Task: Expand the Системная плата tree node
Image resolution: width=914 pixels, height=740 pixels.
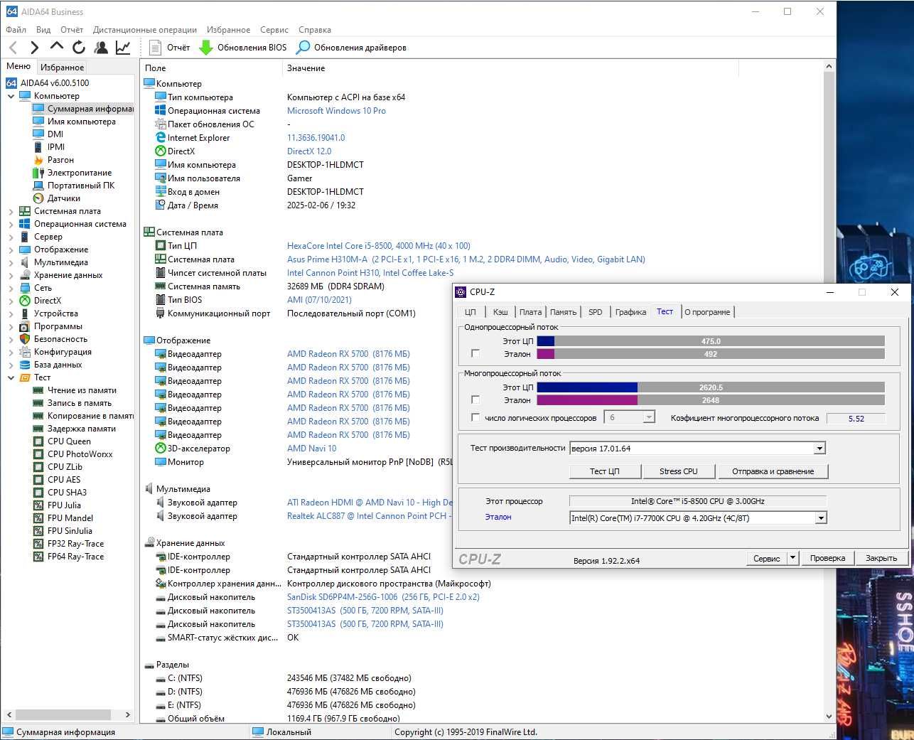Action: [11, 211]
